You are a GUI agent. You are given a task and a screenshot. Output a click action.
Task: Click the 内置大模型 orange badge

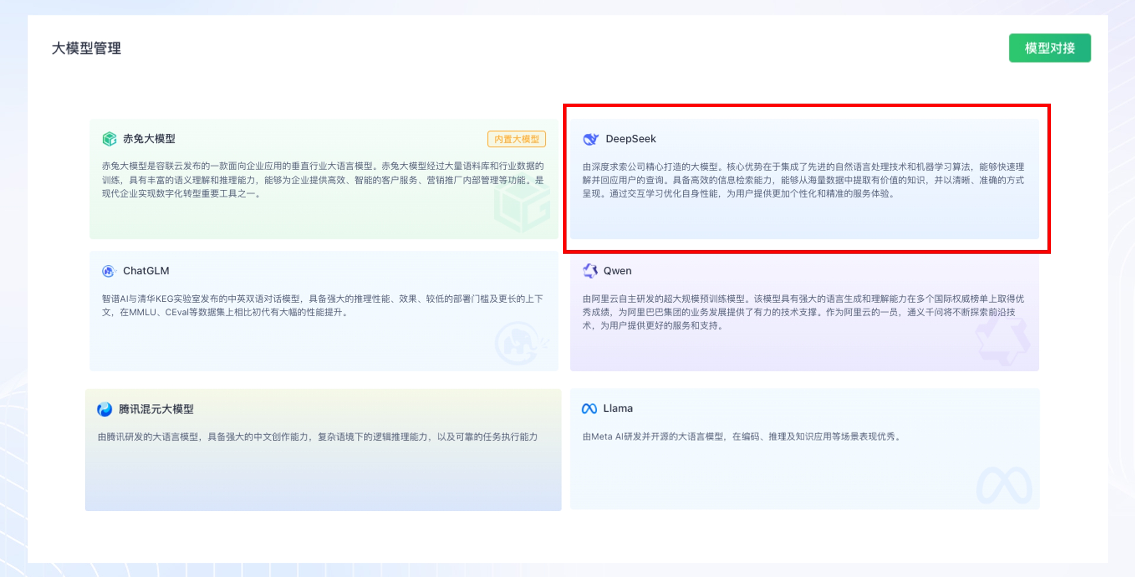click(x=516, y=139)
